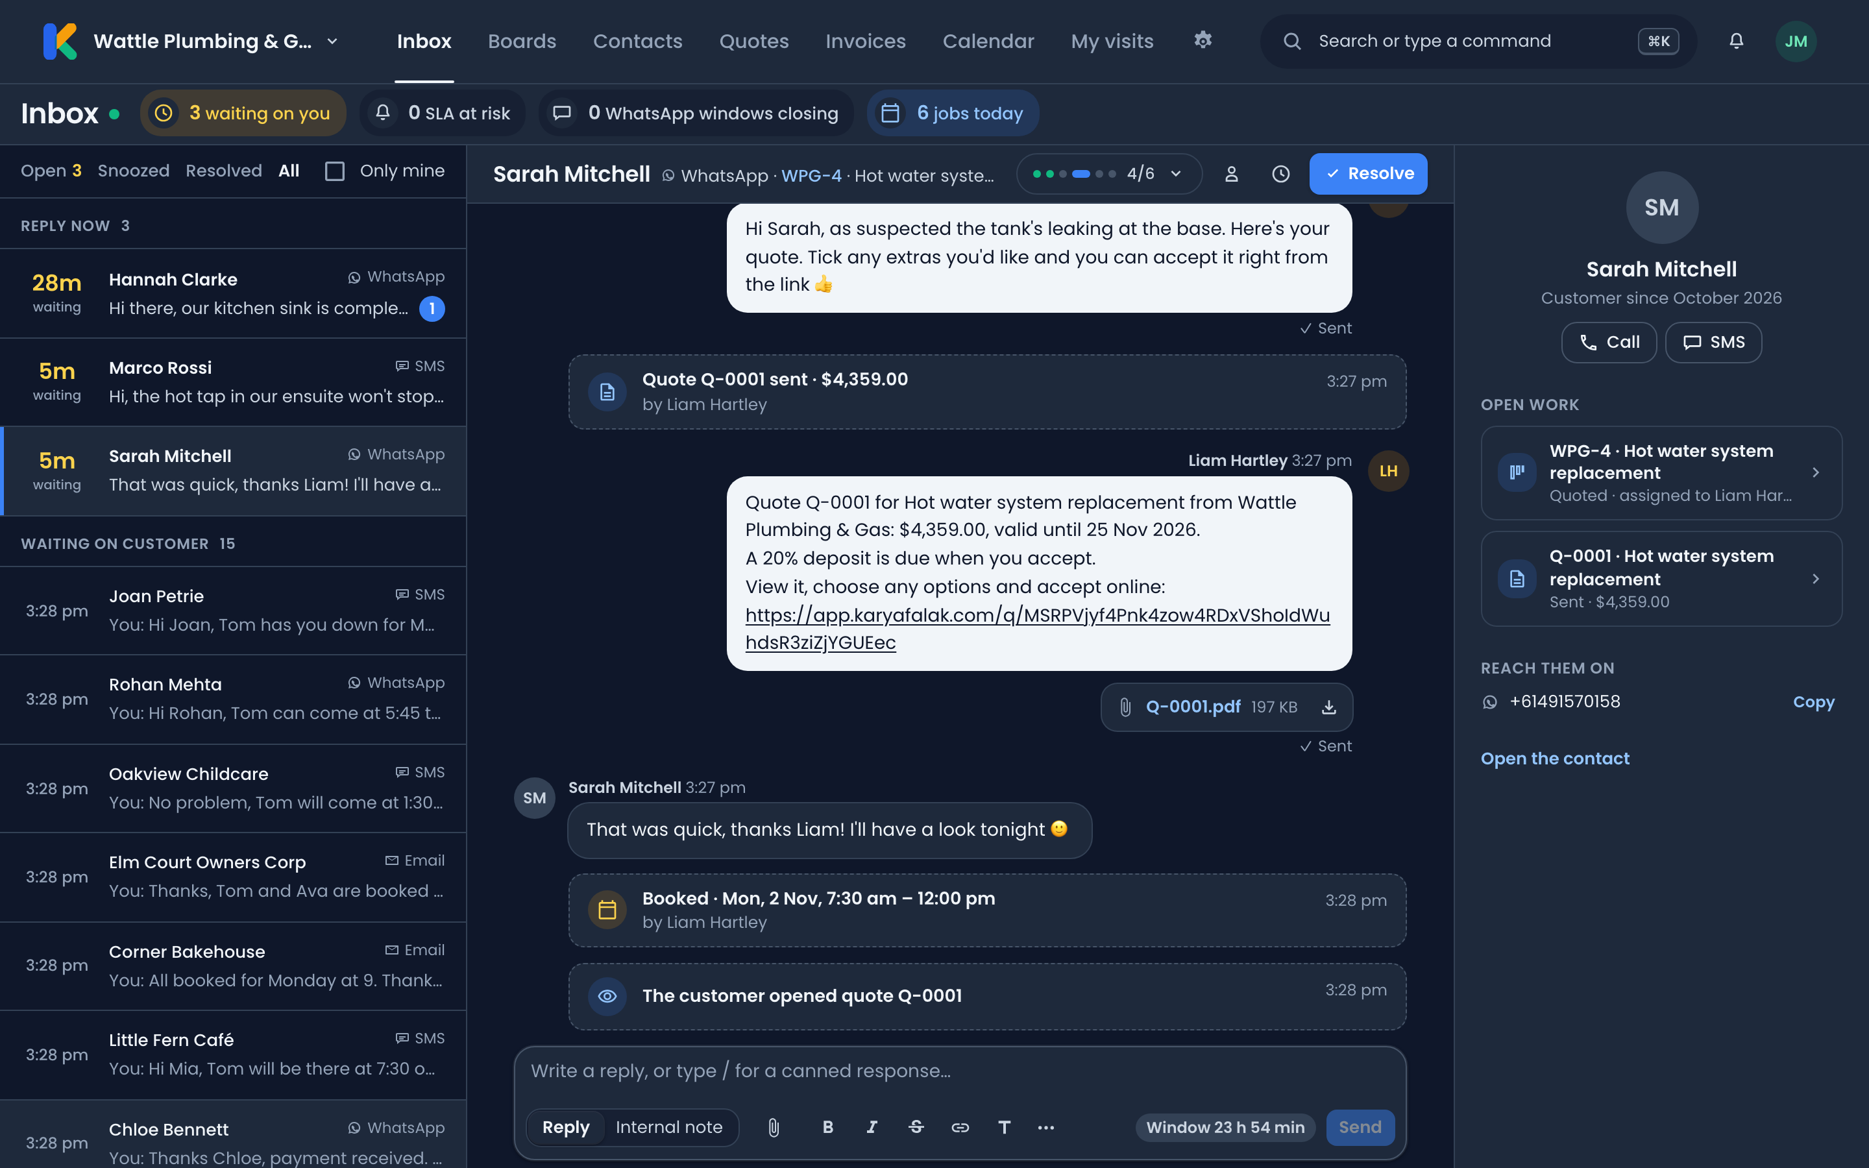Click the attach file paperclip icon
The width and height of the screenshot is (1869, 1168).
pyautogui.click(x=774, y=1127)
